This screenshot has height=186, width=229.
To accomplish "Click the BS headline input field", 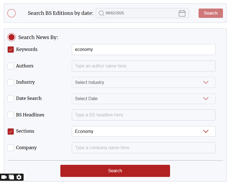I will pyautogui.click(x=143, y=115).
